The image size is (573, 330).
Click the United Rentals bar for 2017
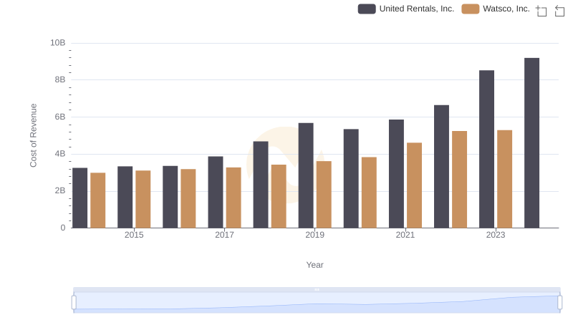pos(216,192)
